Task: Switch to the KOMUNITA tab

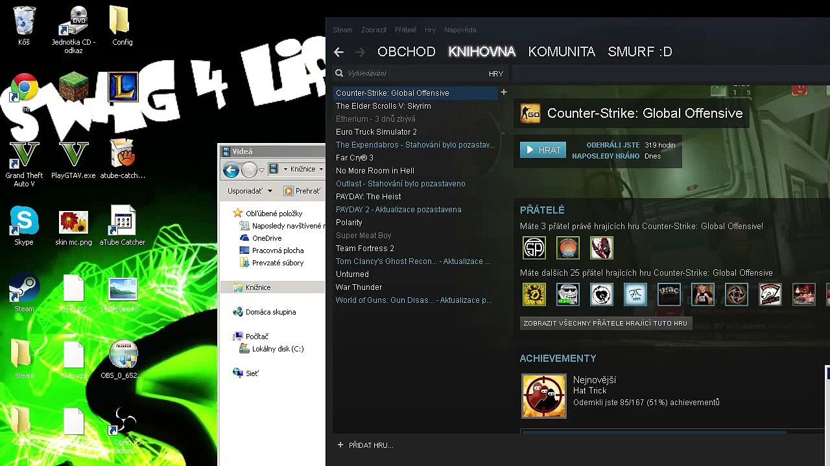Action: tap(562, 52)
